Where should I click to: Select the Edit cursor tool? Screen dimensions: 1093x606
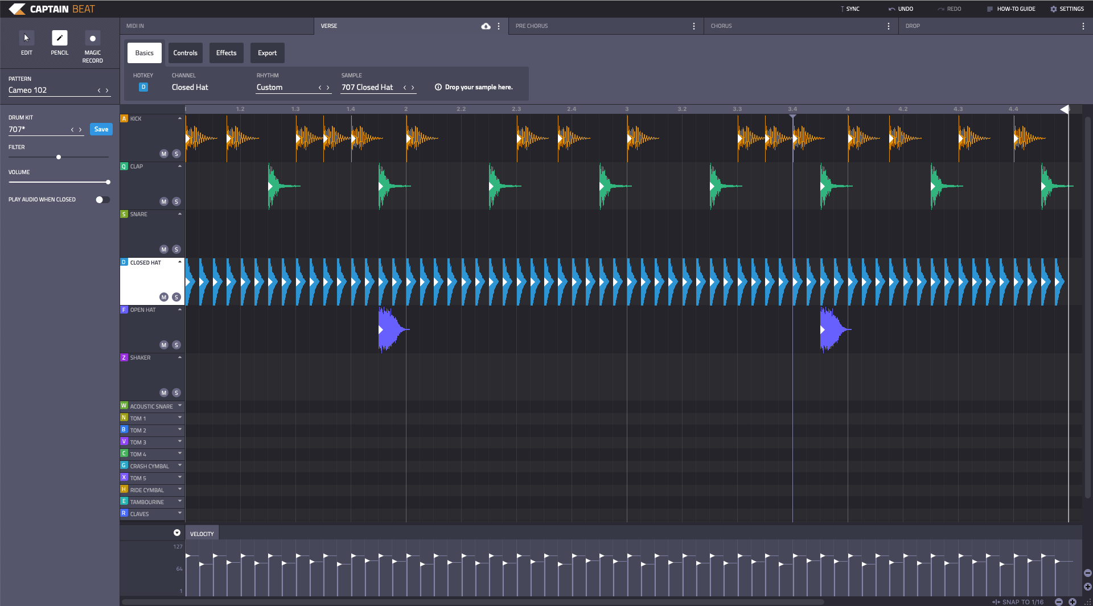point(26,38)
